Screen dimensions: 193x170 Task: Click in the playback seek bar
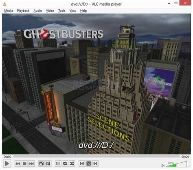pyautogui.click(x=96, y=157)
